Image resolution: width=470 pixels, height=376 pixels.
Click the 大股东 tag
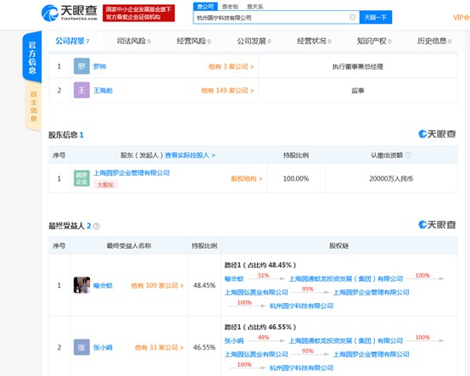(x=105, y=185)
